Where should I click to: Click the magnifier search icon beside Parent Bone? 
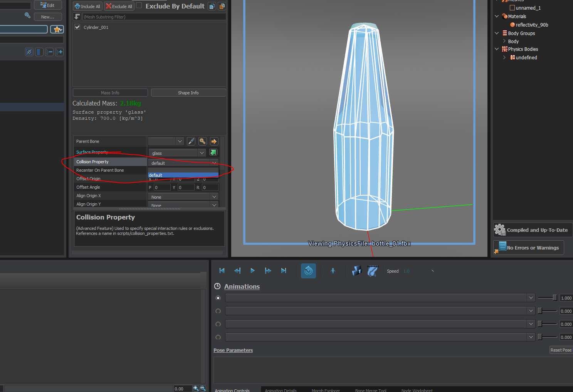click(x=202, y=141)
